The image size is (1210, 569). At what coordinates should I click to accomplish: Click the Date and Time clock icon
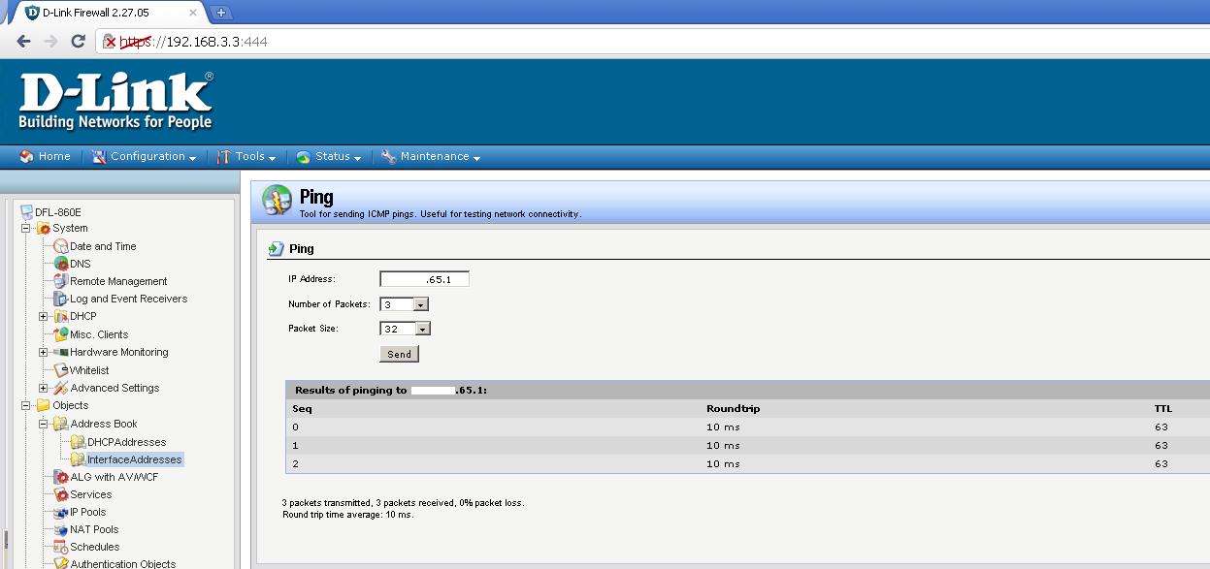pos(61,246)
